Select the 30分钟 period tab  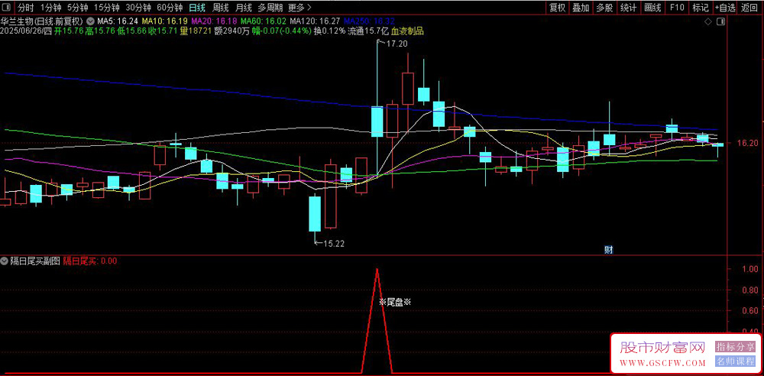coord(138,8)
